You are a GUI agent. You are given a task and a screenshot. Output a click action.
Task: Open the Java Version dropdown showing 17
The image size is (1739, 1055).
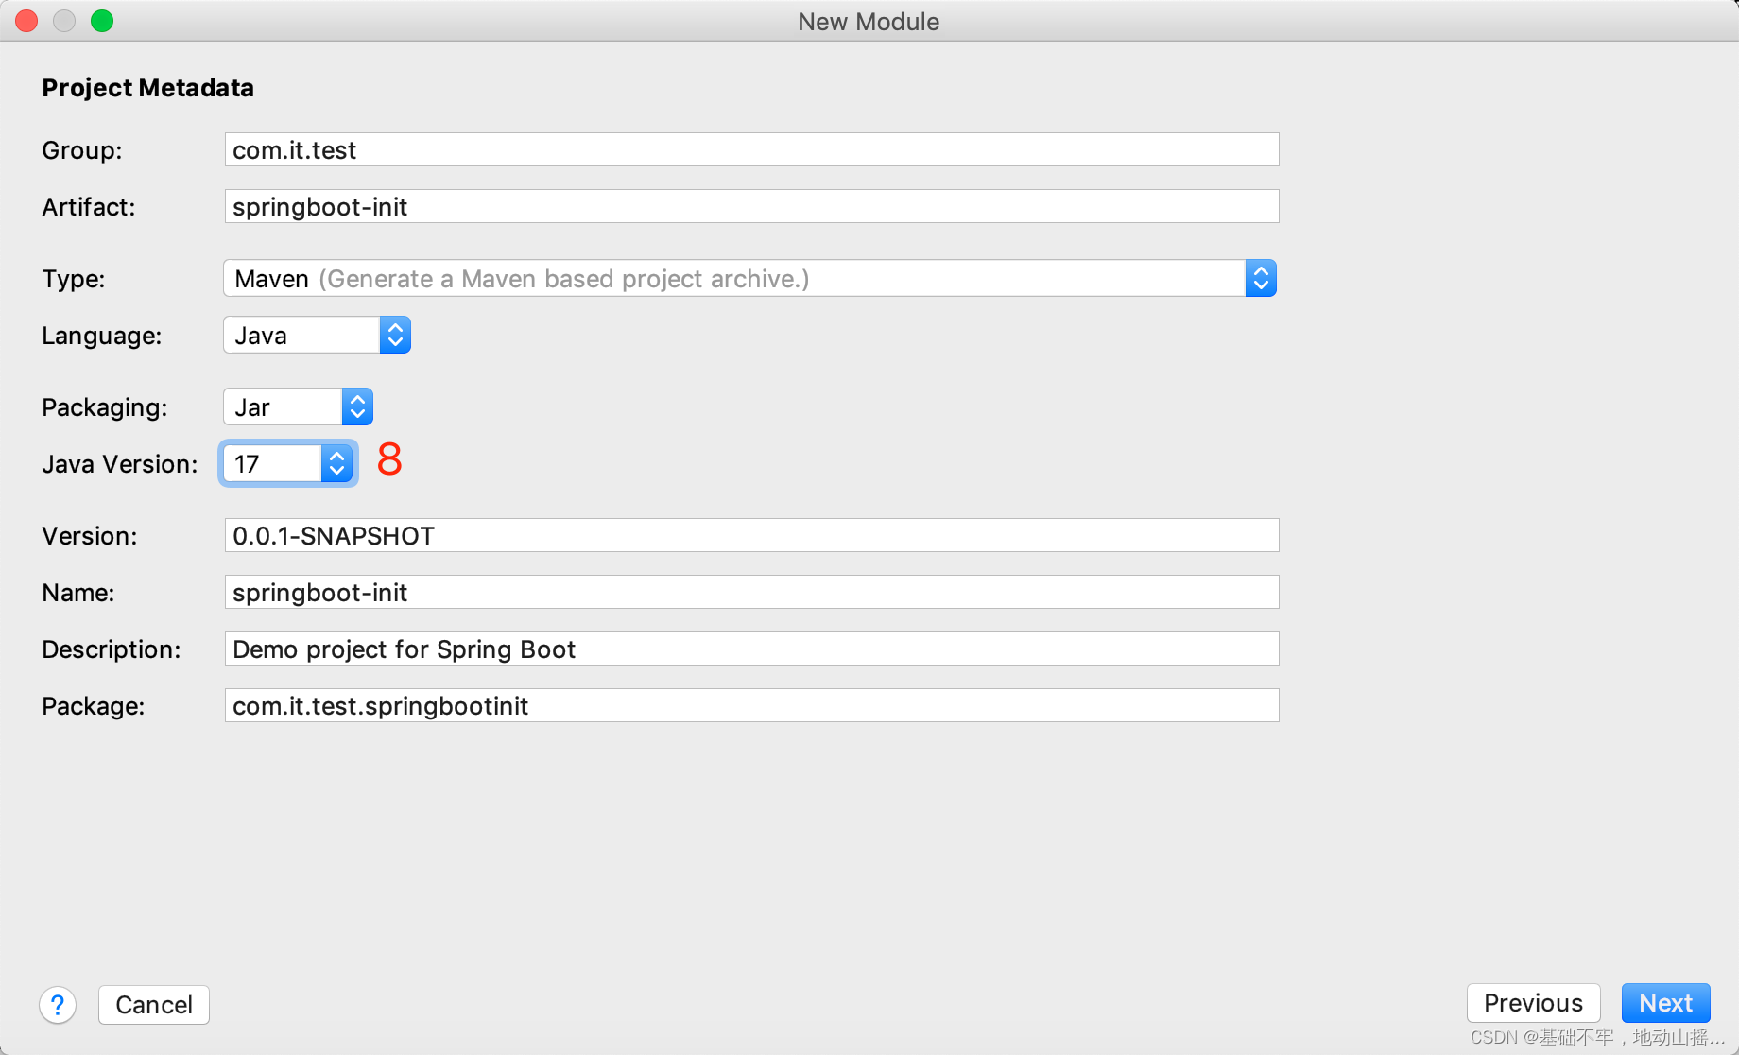pos(288,464)
